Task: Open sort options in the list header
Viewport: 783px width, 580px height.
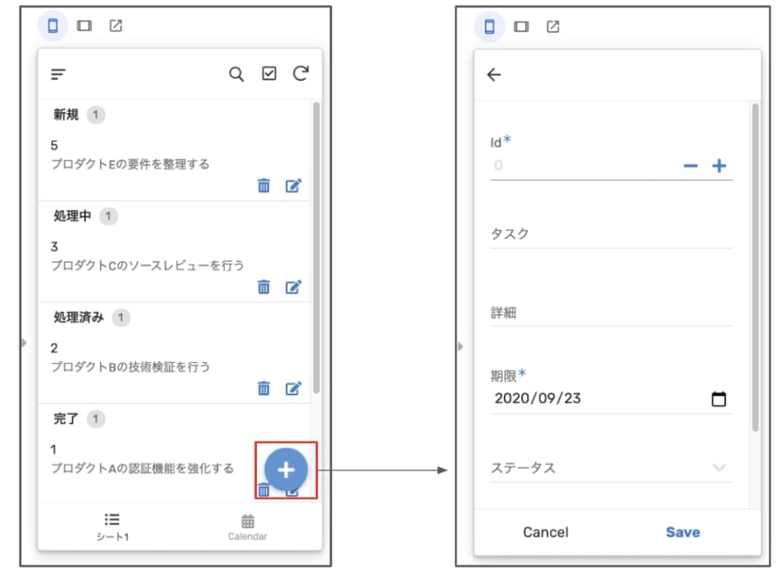Action: click(56, 74)
